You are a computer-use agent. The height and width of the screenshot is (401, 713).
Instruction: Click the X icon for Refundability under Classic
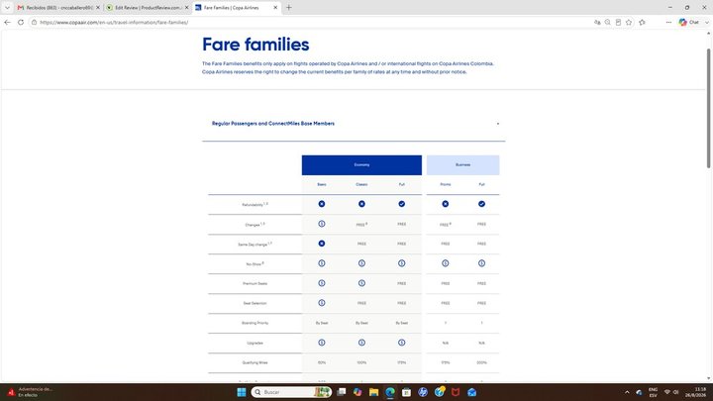pyautogui.click(x=361, y=204)
